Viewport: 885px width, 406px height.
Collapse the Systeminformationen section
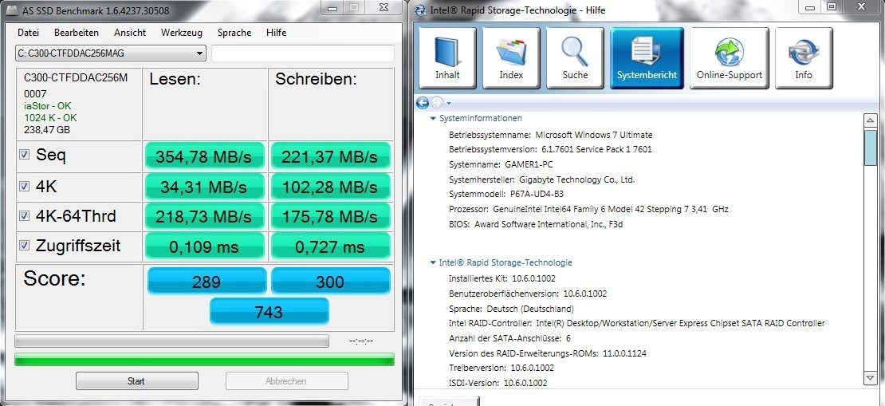click(433, 119)
